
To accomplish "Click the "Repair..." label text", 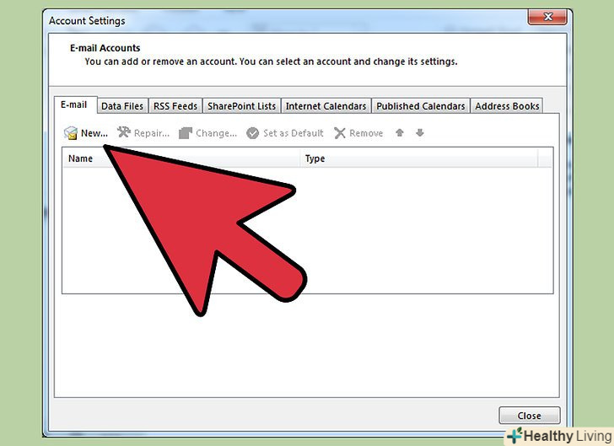I will (152, 133).
